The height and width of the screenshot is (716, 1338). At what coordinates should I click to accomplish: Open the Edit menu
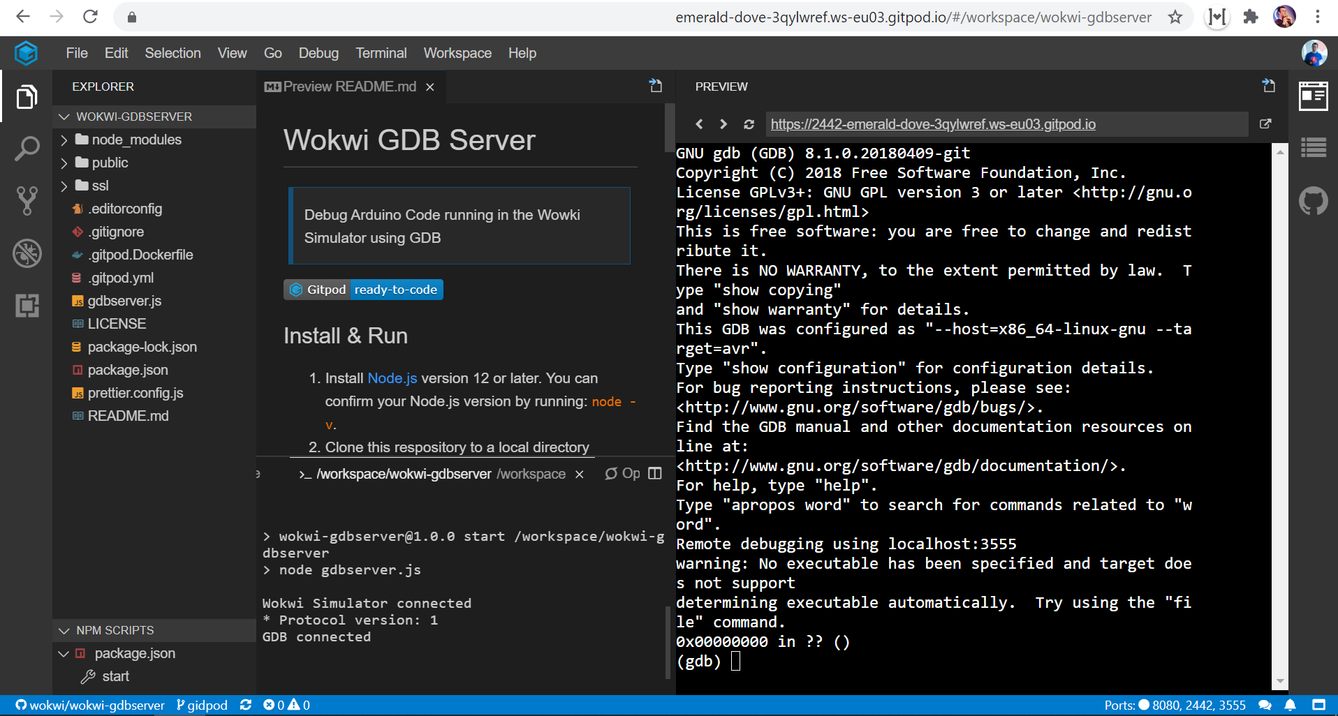pos(116,53)
